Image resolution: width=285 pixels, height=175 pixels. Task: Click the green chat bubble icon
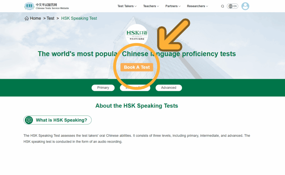(x=29, y=120)
